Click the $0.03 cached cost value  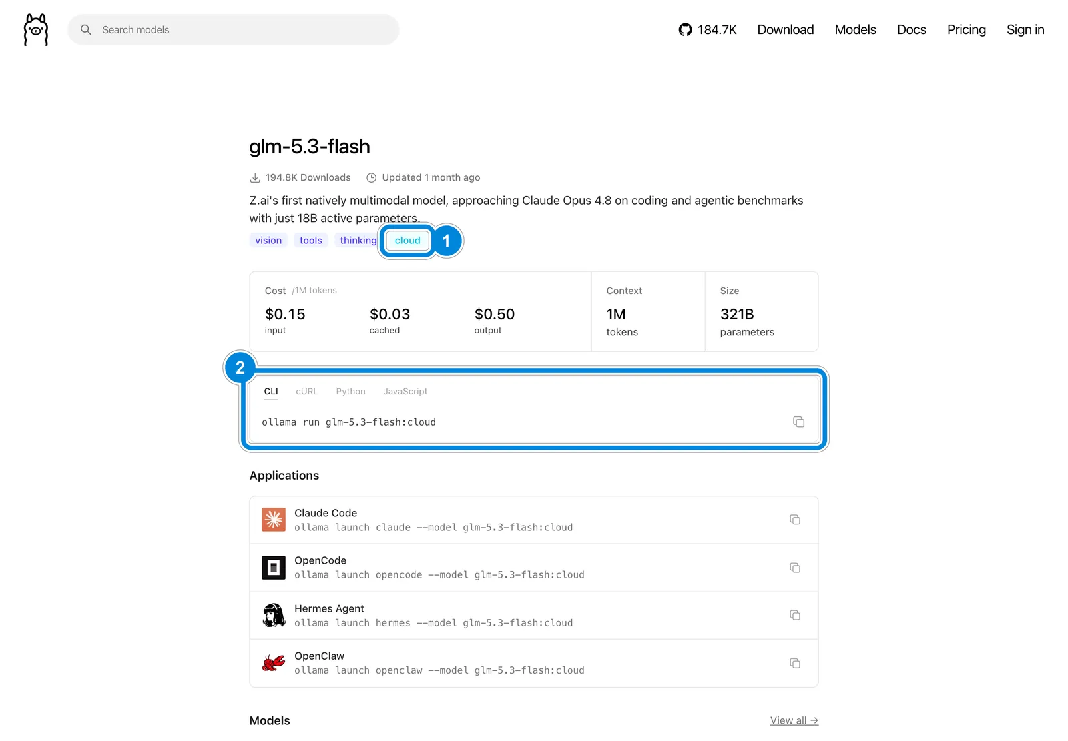coord(390,314)
